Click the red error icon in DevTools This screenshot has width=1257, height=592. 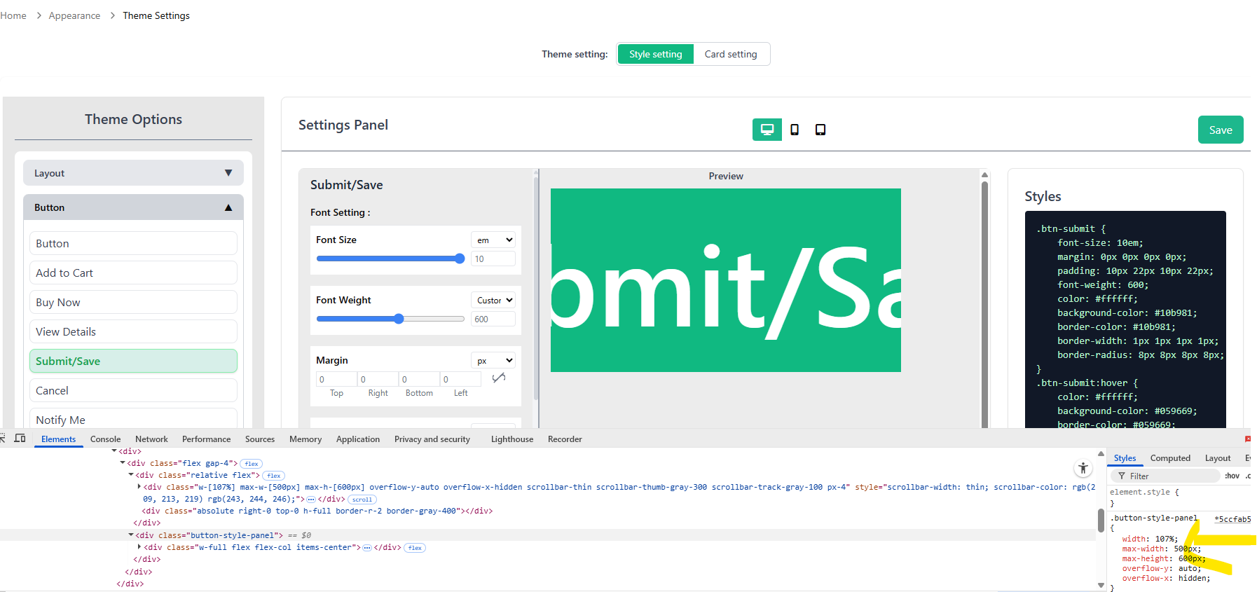coord(1248,439)
